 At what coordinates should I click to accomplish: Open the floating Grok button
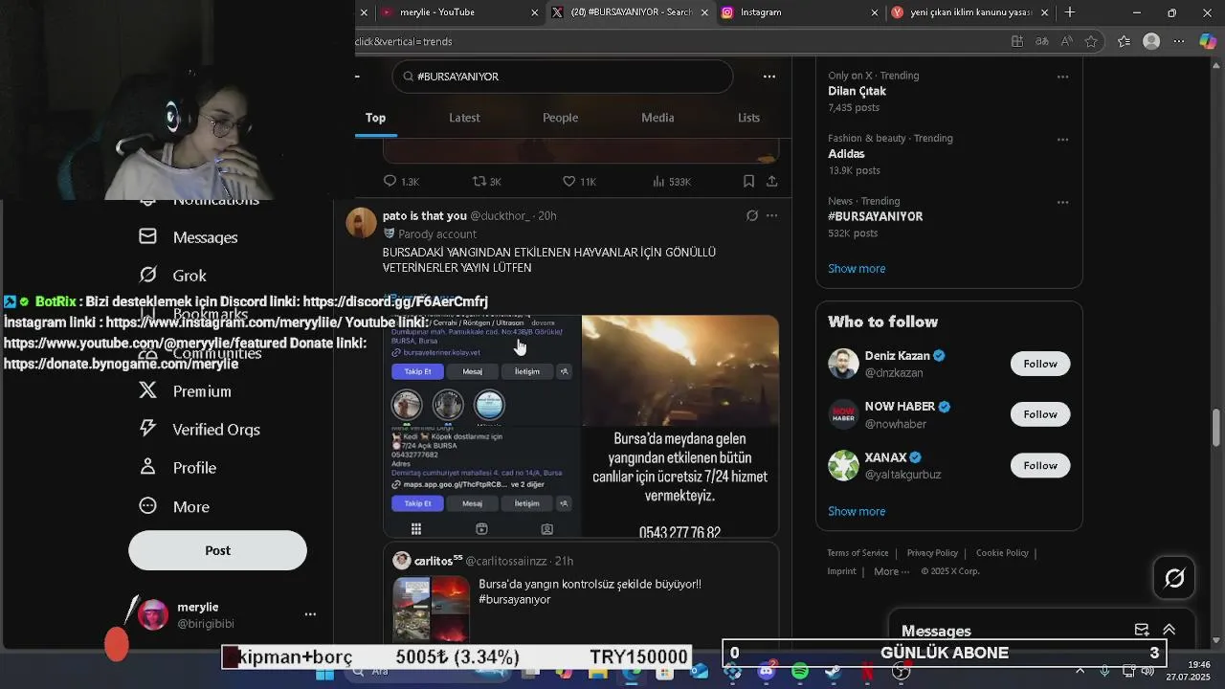point(1174,578)
